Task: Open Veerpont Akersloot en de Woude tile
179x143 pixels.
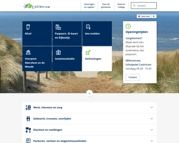Action: (x=37, y=59)
